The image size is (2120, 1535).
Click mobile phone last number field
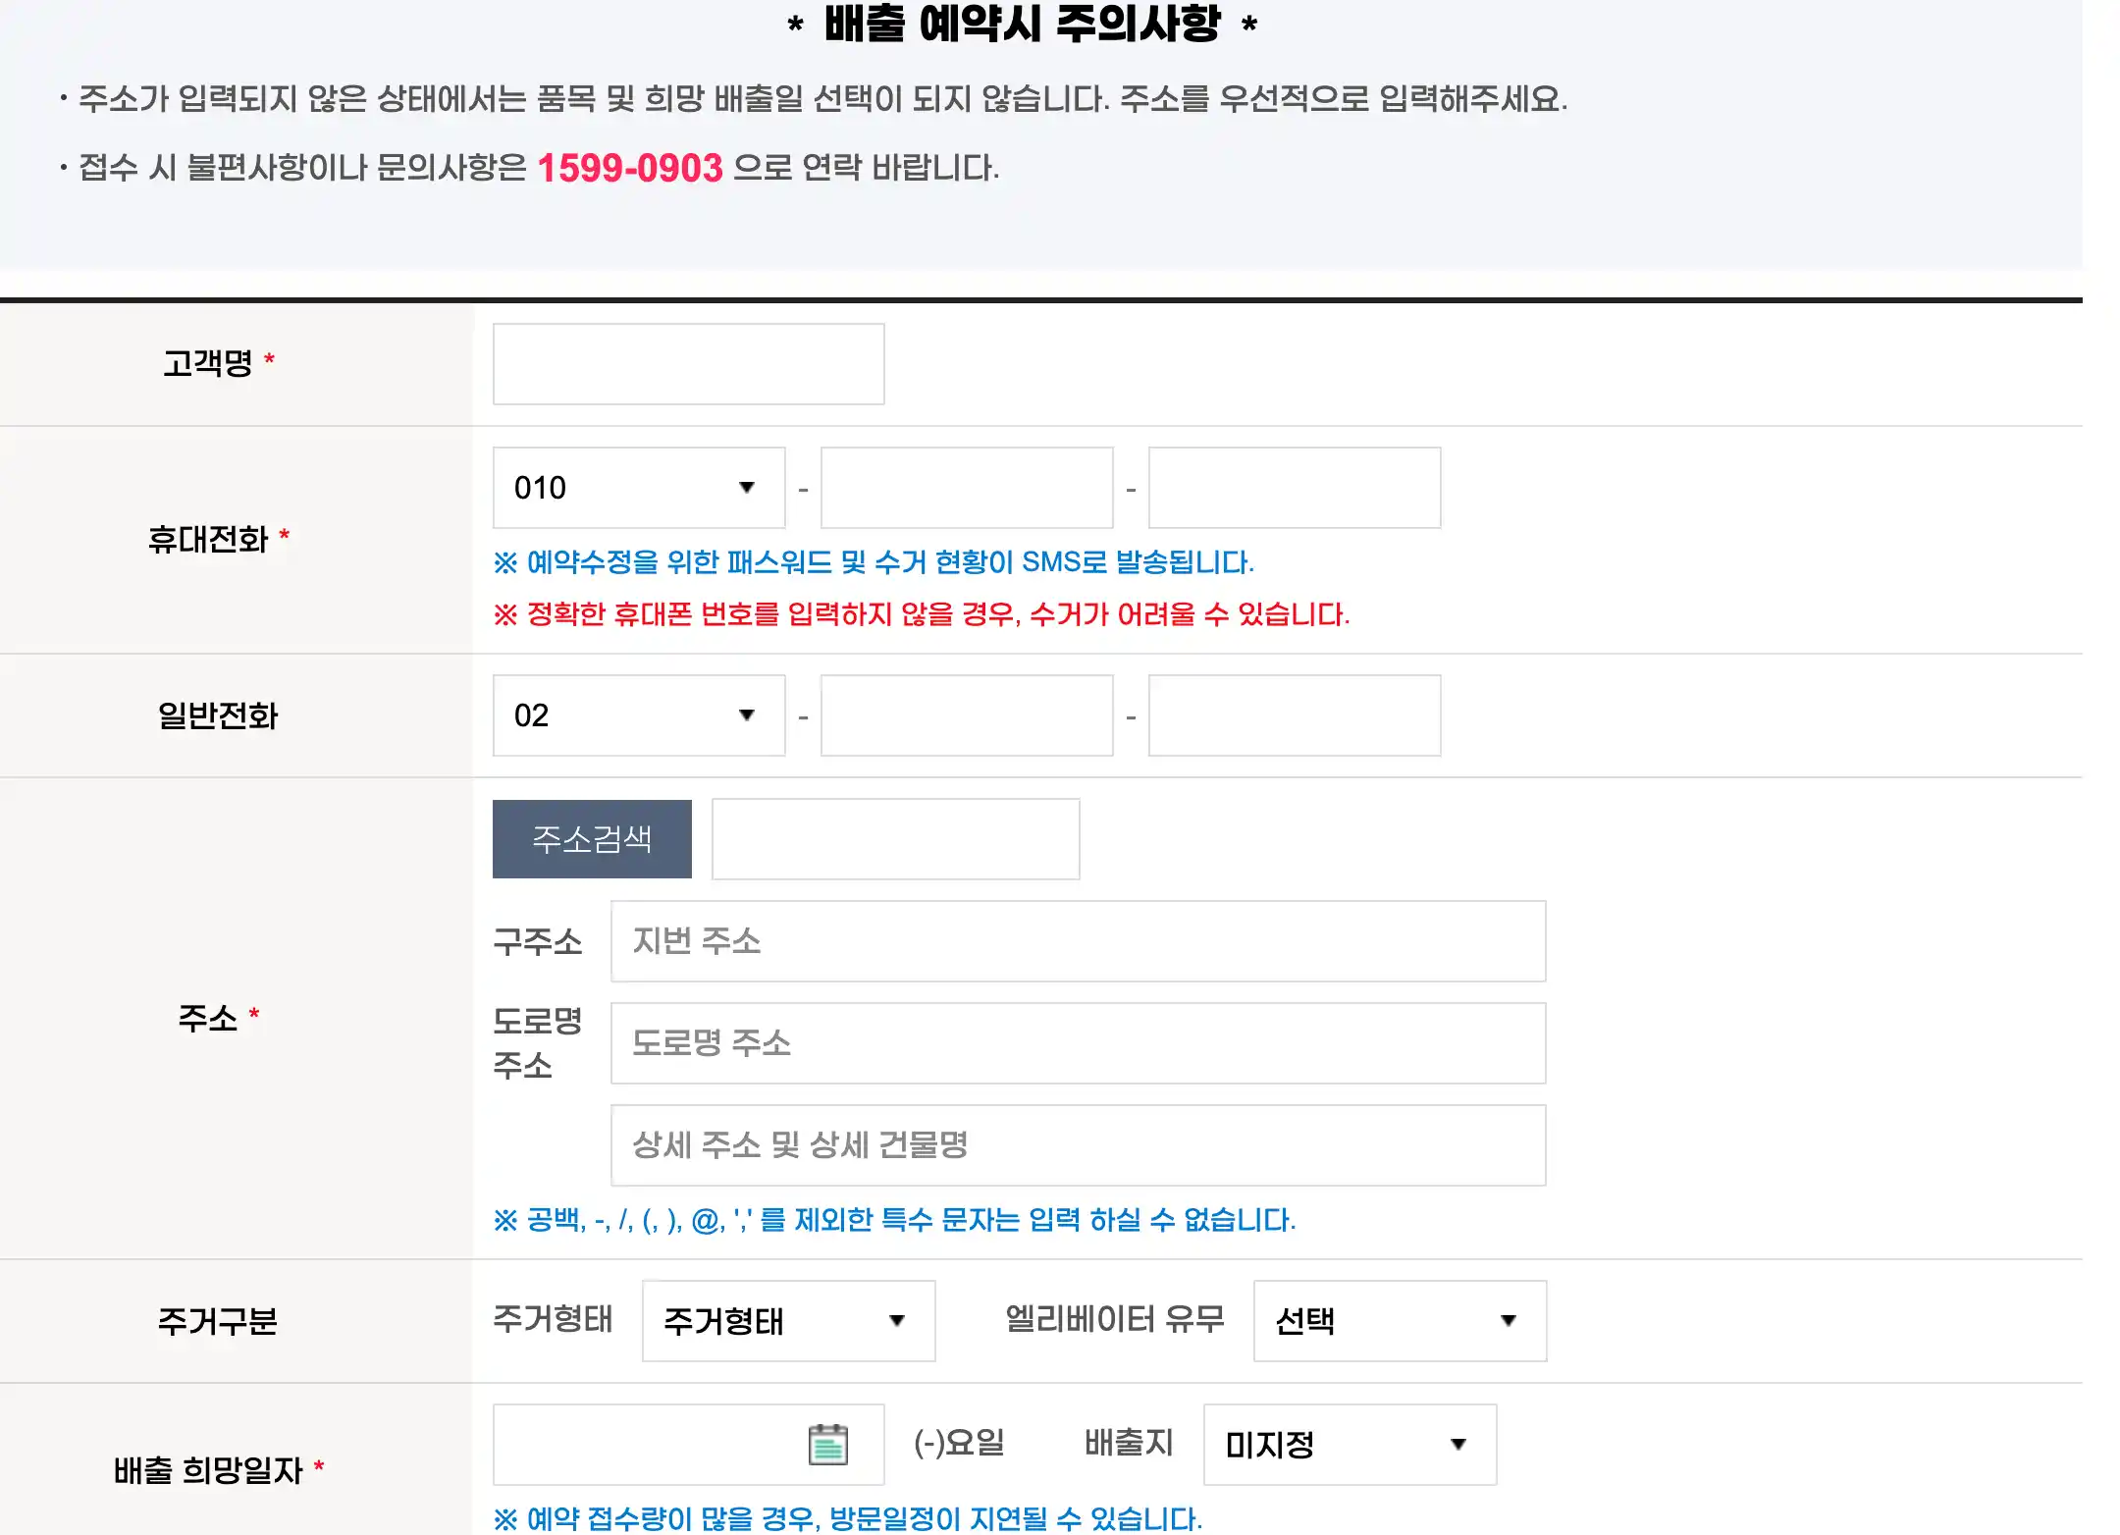(x=1294, y=488)
